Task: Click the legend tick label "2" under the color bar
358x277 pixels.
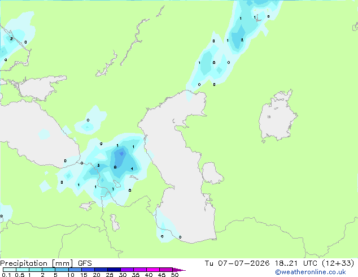Action: pos(42,275)
